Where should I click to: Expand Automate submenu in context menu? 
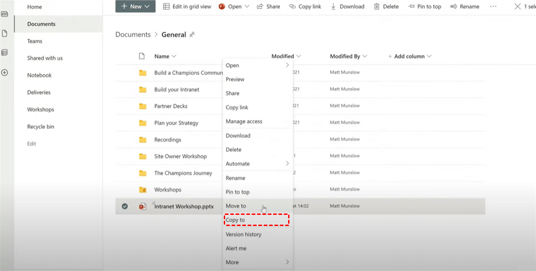pyautogui.click(x=287, y=164)
